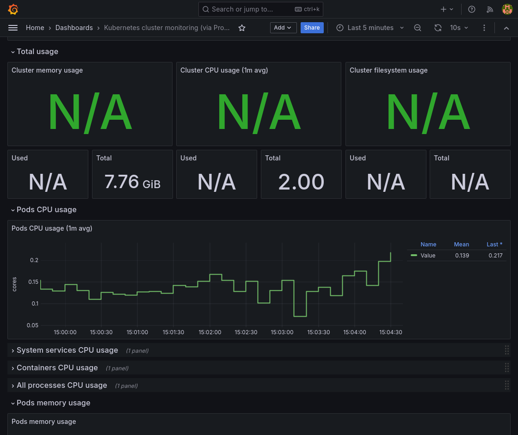Open the three-dot dashboard options menu
The width and height of the screenshot is (518, 435).
(484, 28)
